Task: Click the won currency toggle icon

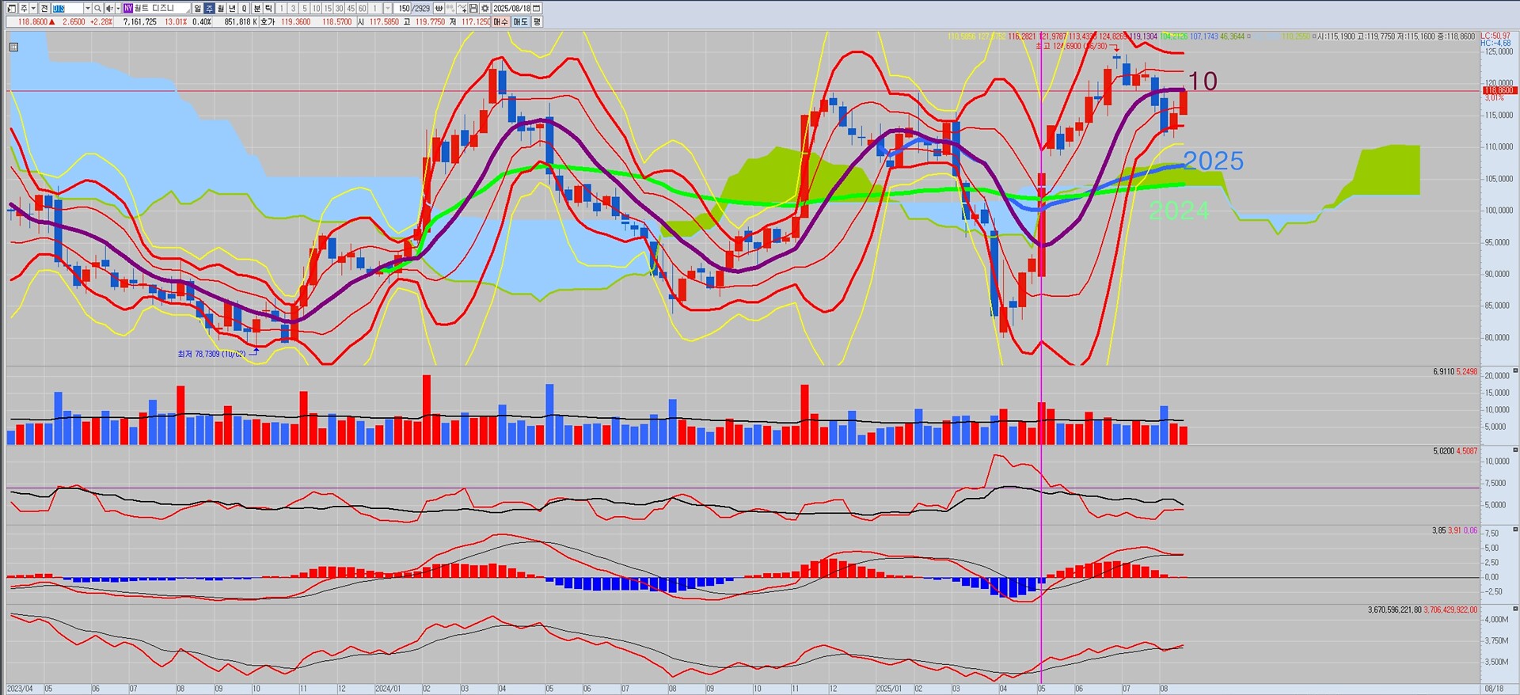Action: [439, 8]
